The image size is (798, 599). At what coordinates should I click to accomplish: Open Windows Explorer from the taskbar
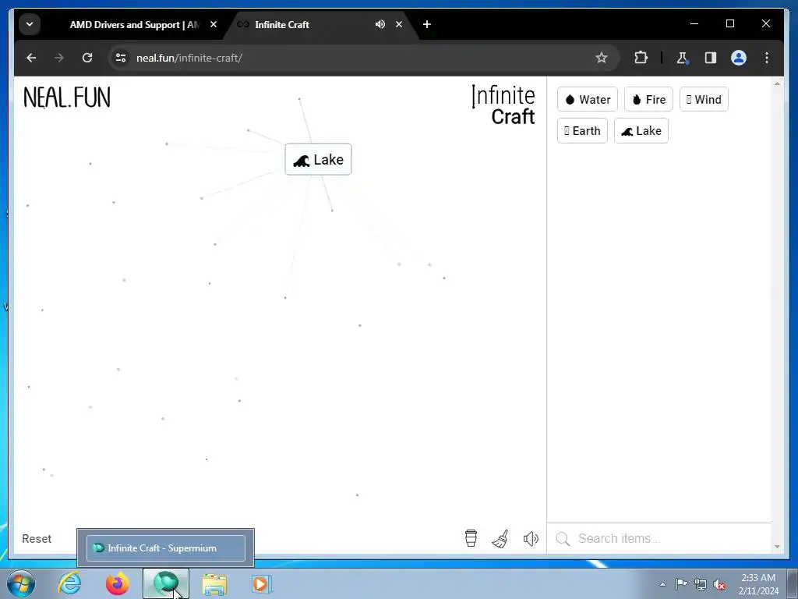(x=214, y=583)
